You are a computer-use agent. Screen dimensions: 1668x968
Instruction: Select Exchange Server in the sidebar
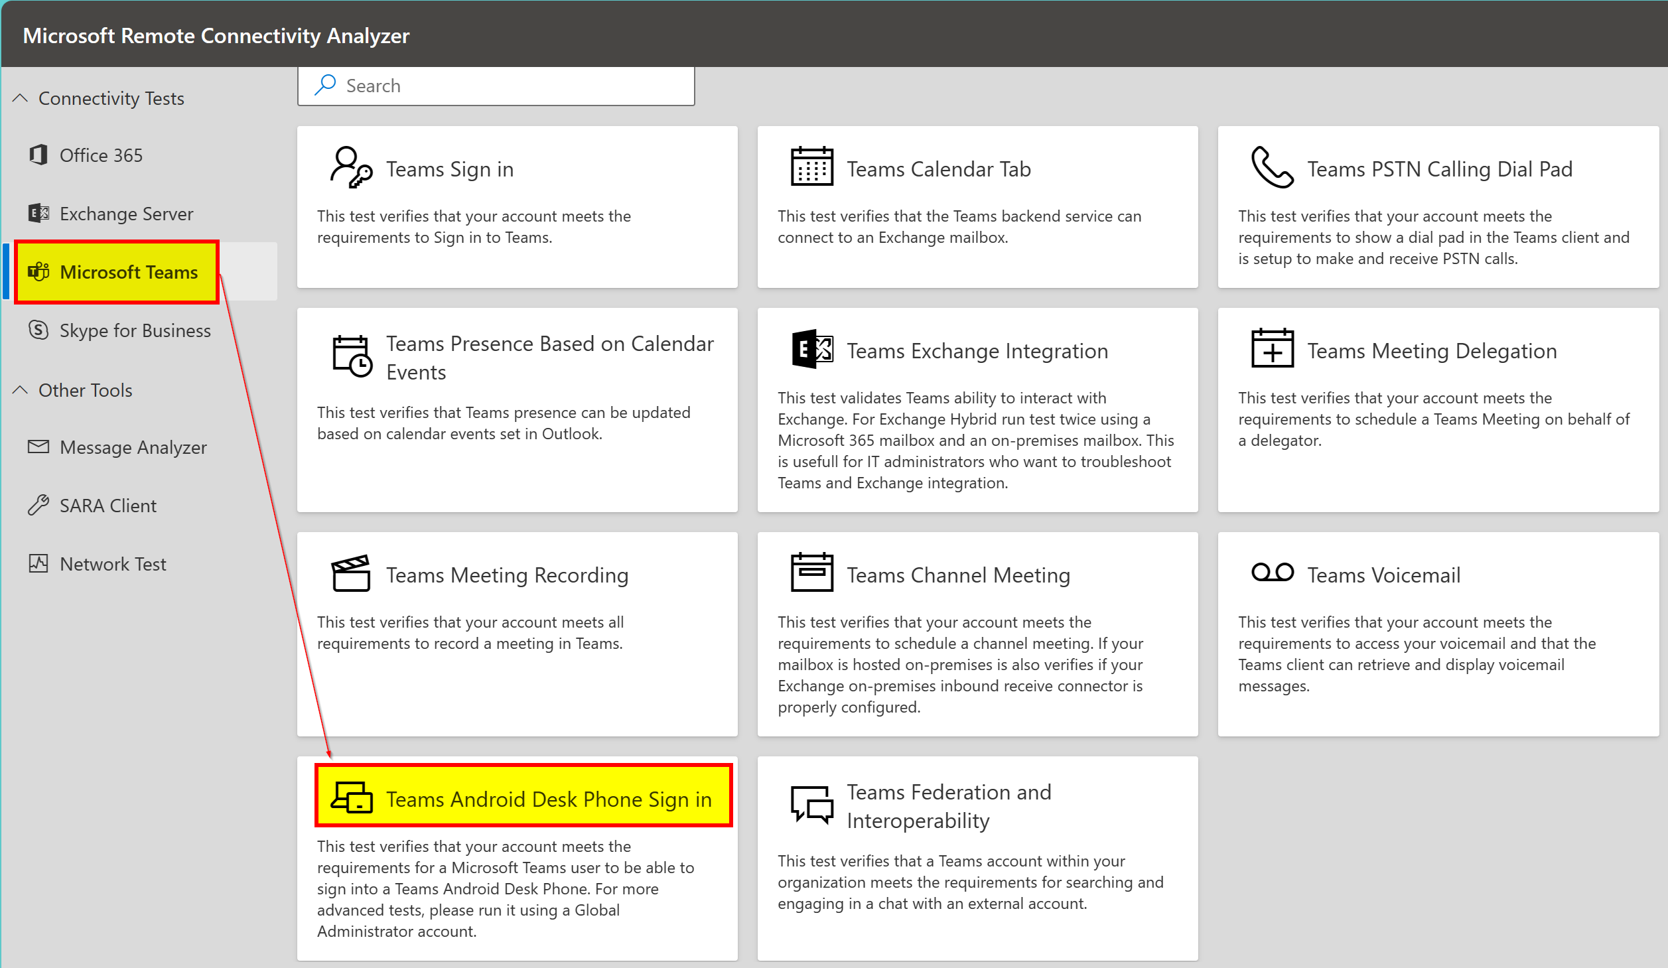126,214
